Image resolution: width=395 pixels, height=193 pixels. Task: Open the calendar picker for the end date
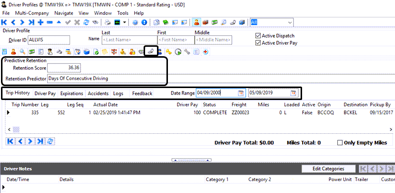click(293, 93)
